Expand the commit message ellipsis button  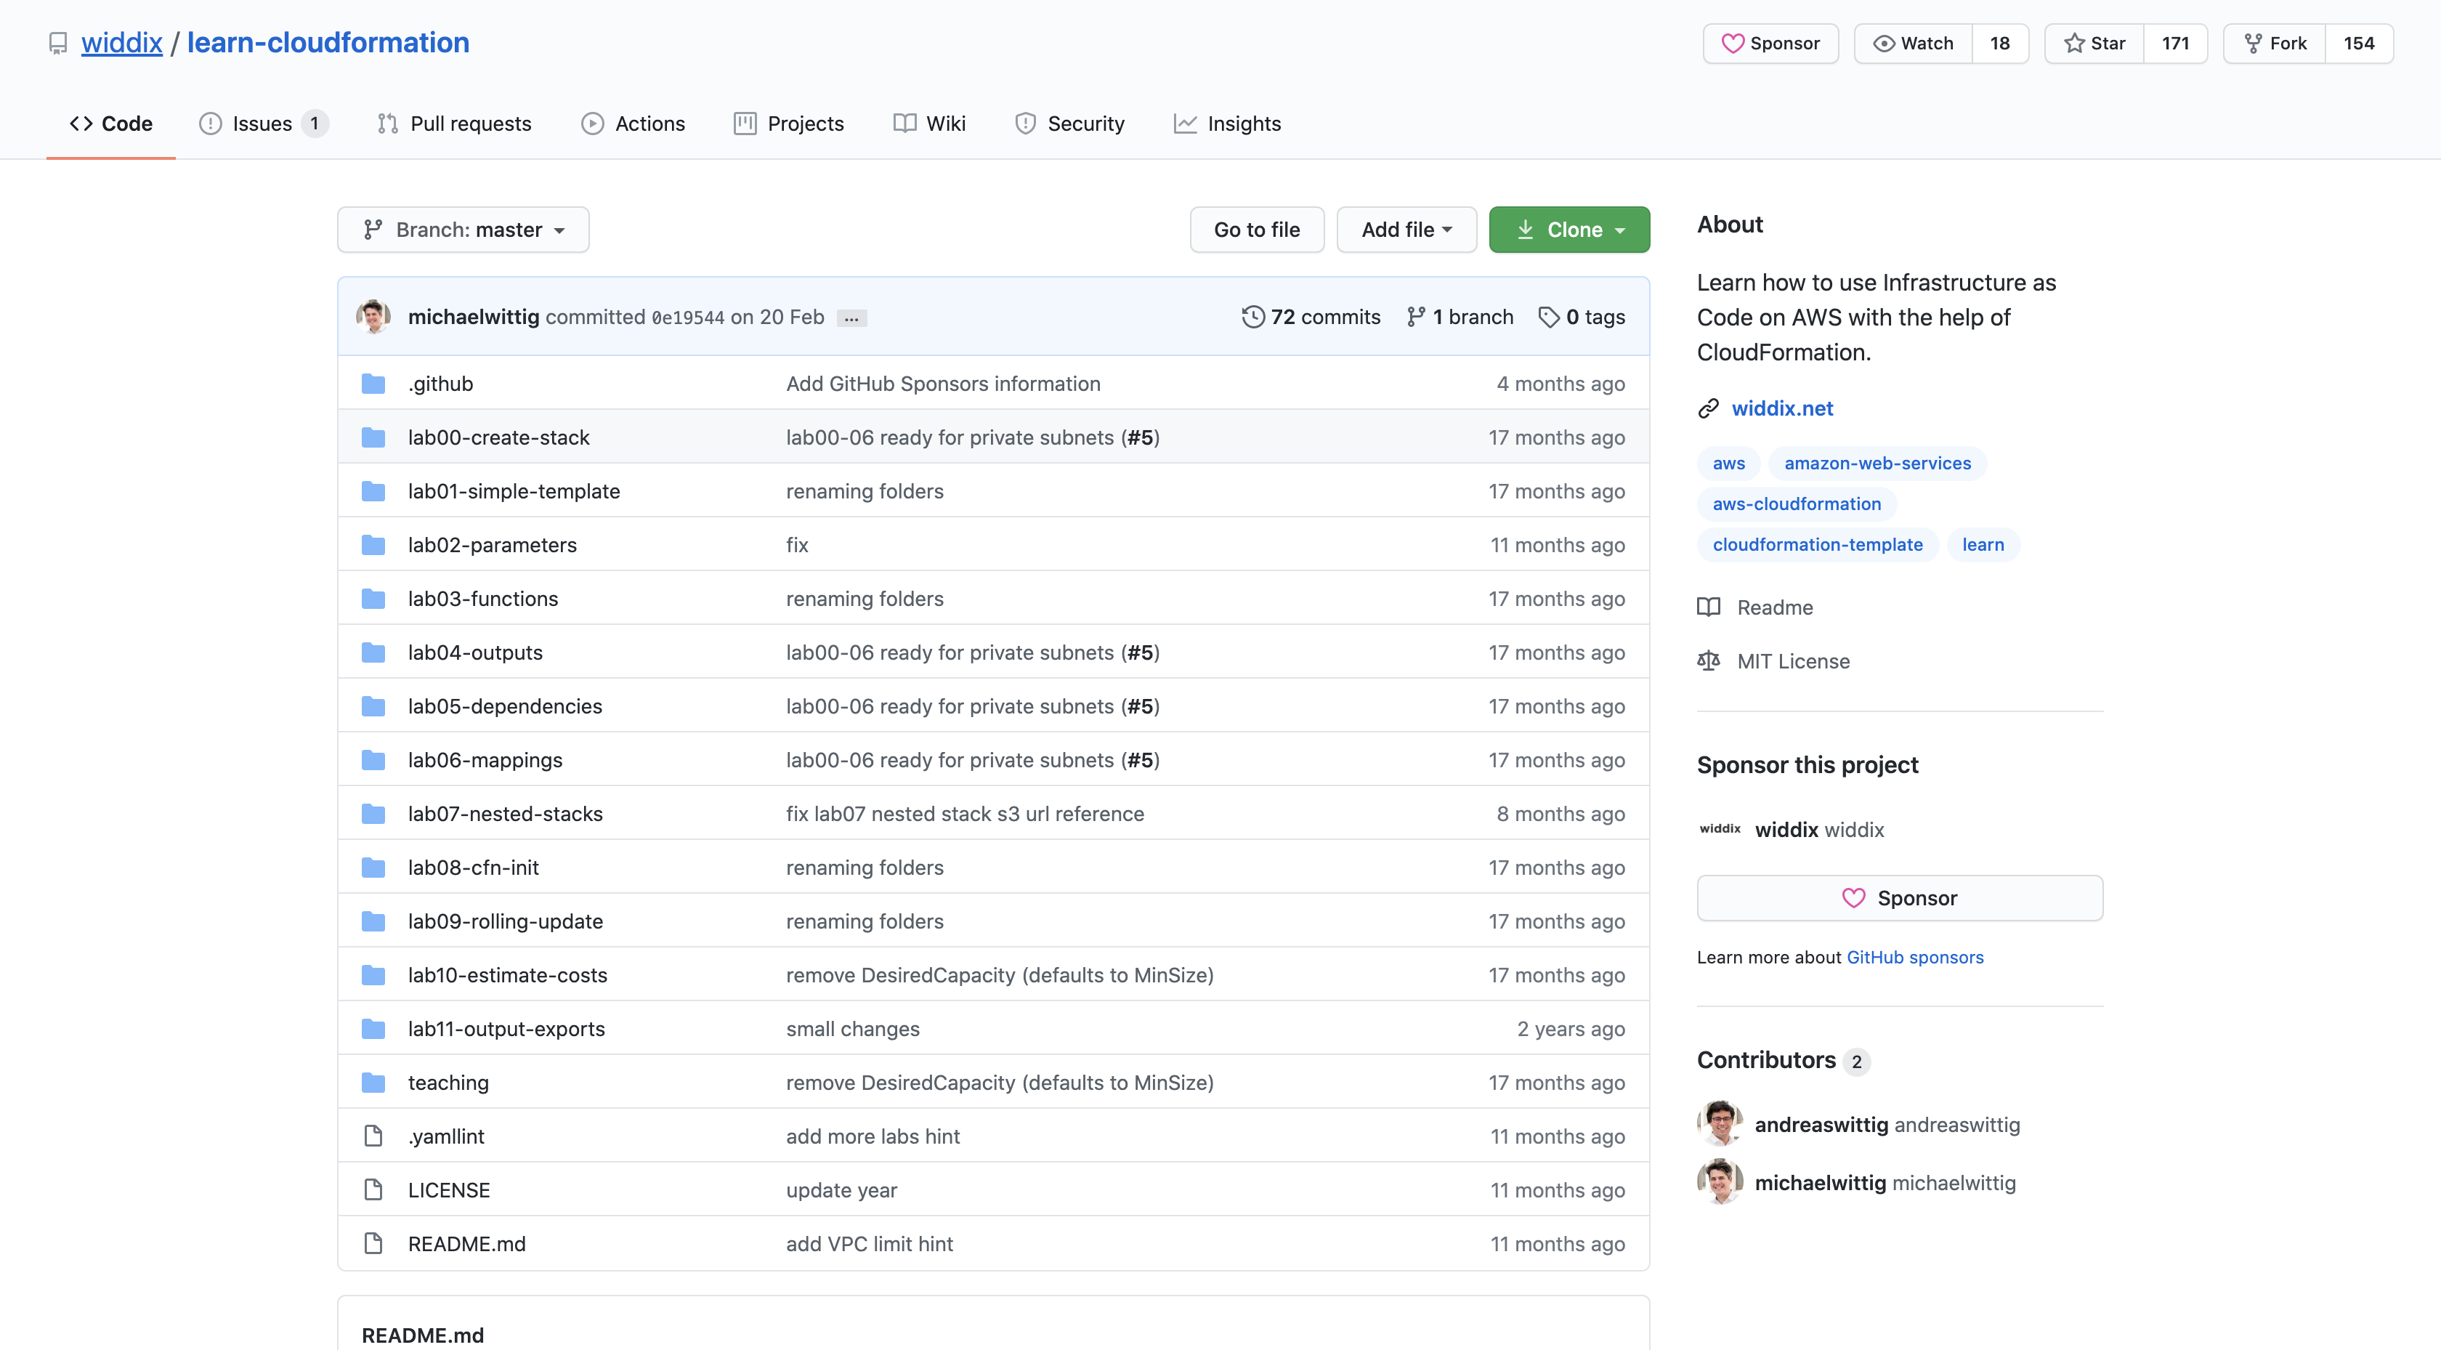851,318
